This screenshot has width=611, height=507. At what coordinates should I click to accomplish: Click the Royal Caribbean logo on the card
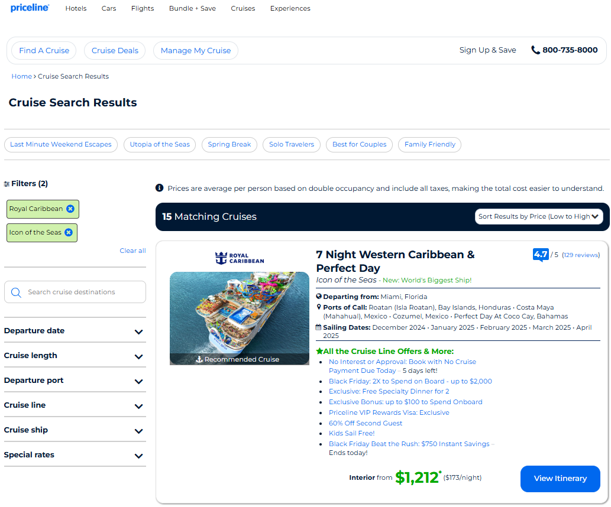[240, 258]
